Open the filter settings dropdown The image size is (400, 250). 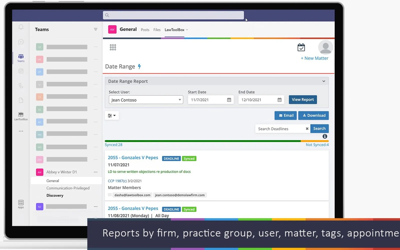112,115
